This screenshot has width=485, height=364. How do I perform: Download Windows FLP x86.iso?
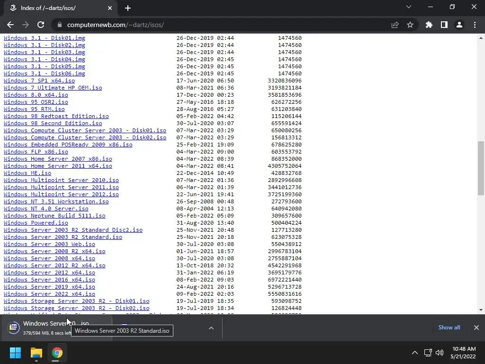[x=36, y=152]
